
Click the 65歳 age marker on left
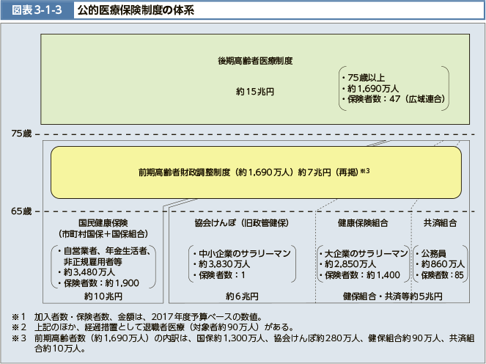[x=22, y=211]
